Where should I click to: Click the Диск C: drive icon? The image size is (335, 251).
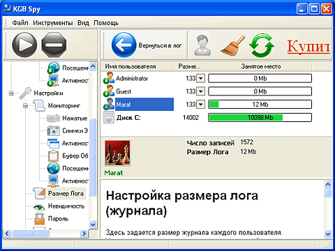pos(109,117)
